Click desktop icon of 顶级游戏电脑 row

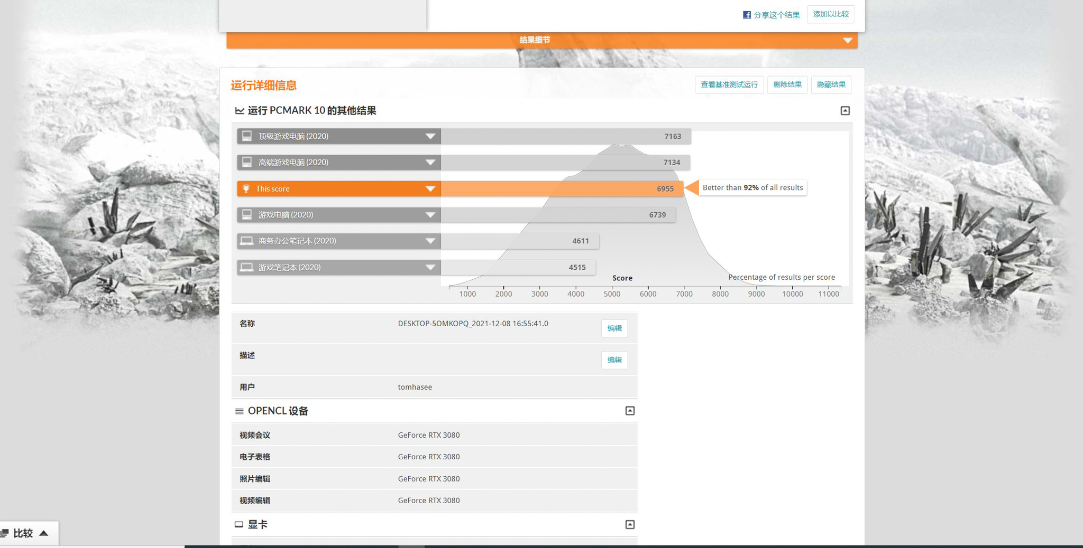247,136
